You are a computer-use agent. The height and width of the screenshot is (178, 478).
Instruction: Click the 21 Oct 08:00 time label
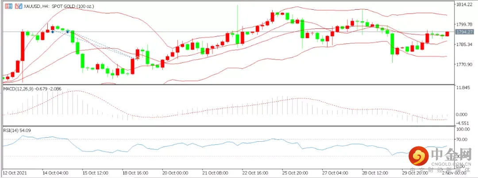coord(215,173)
